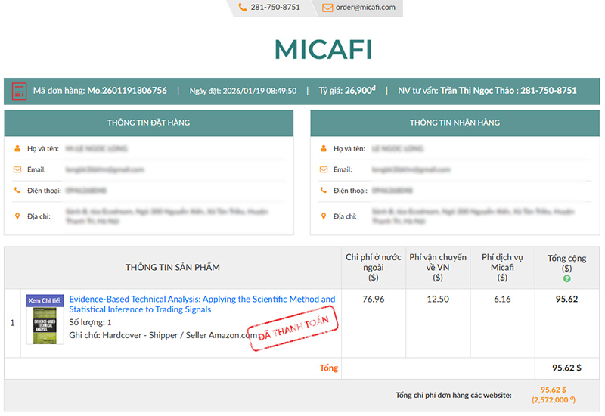
Task: Click the Địa chỉ label in Thông tin nhận hàng
Action: pyautogui.click(x=345, y=216)
